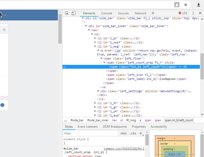Click the lock icon in address bar
This screenshot has width=204, height=157.
(x=177, y=5)
